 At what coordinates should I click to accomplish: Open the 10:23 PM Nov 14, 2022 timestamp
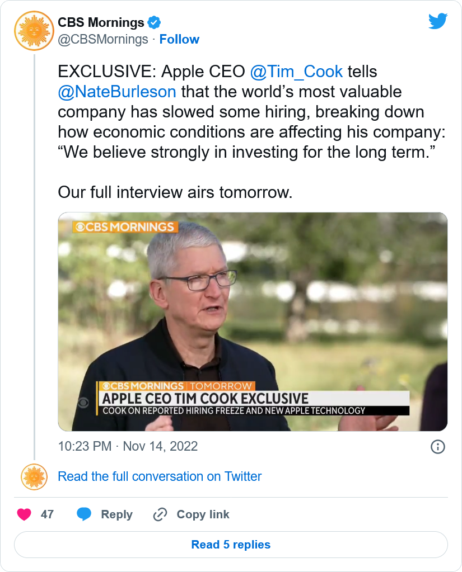128,446
